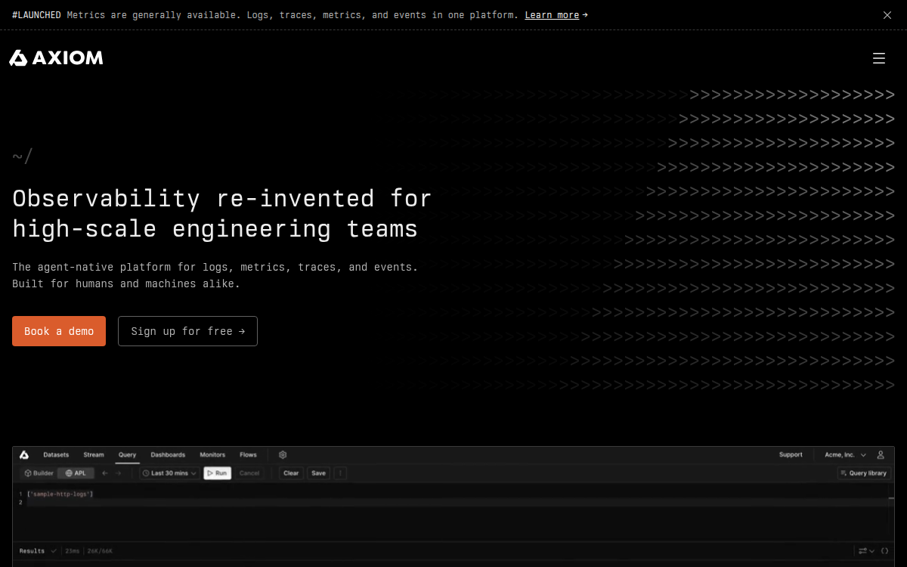Click Sign up for free
The height and width of the screenshot is (567, 907).
[x=187, y=331]
